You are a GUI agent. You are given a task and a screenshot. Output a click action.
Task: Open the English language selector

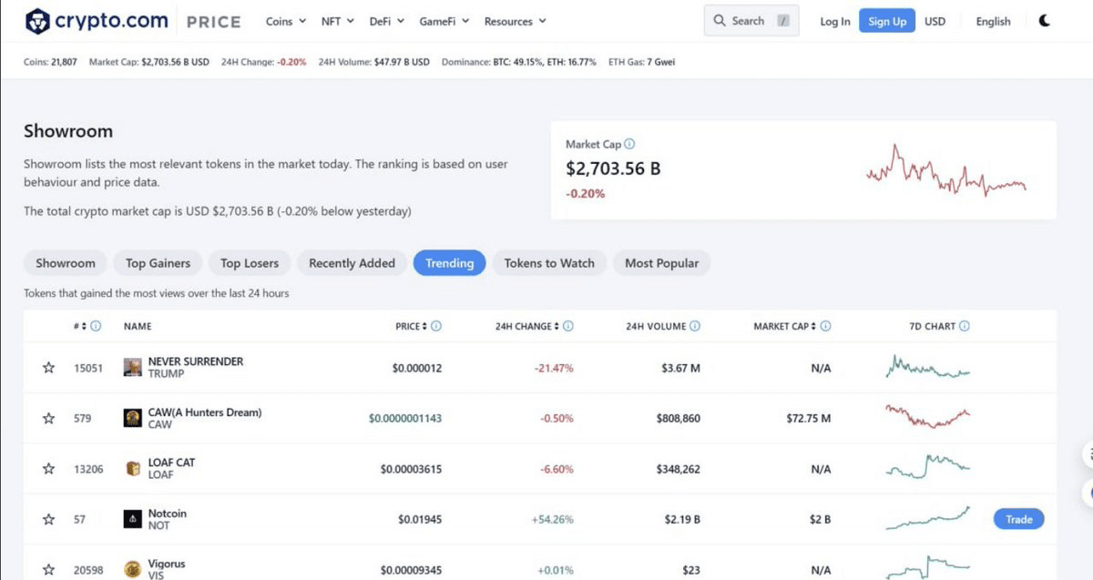pyautogui.click(x=993, y=21)
